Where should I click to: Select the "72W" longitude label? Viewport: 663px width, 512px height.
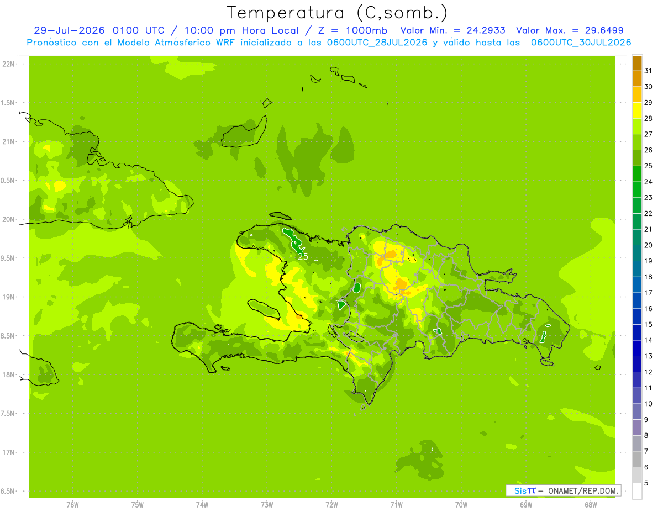click(x=331, y=505)
